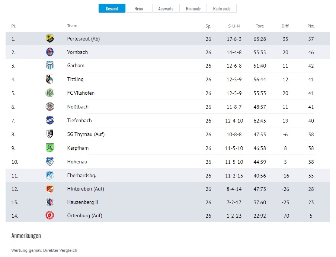Click the Garham team logo
The image size is (336, 257).
50,65
